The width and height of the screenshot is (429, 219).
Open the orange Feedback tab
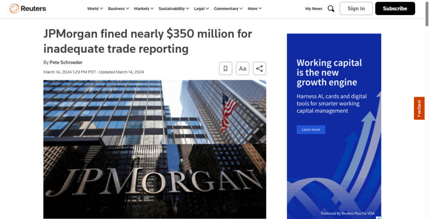419,108
